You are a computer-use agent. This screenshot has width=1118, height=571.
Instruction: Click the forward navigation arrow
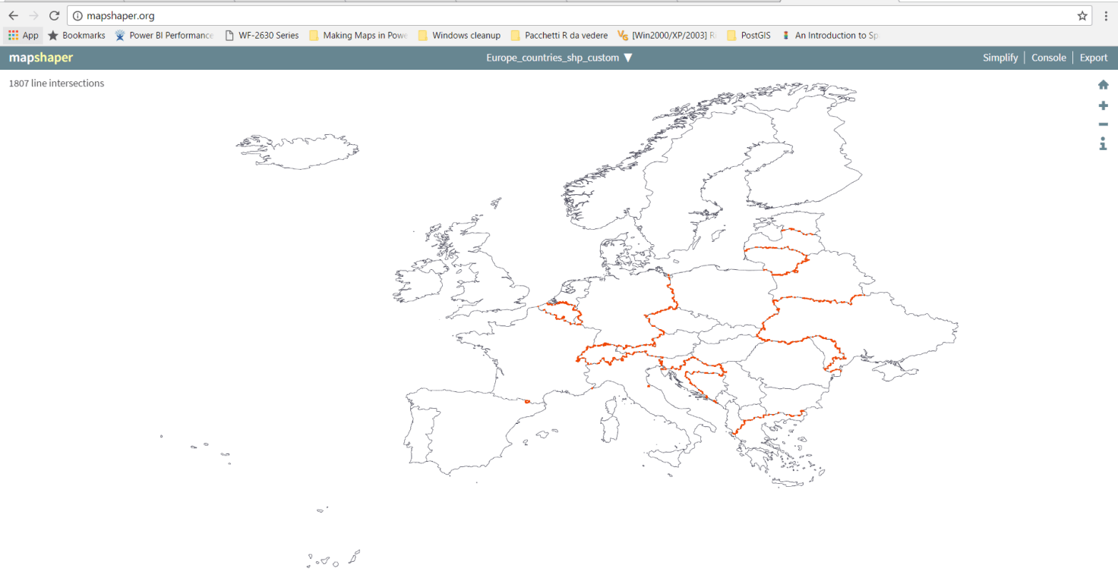33,15
